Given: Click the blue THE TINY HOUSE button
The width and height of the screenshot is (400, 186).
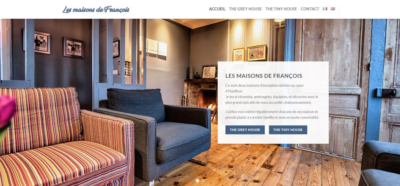Looking at the screenshot, I should 288,130.
